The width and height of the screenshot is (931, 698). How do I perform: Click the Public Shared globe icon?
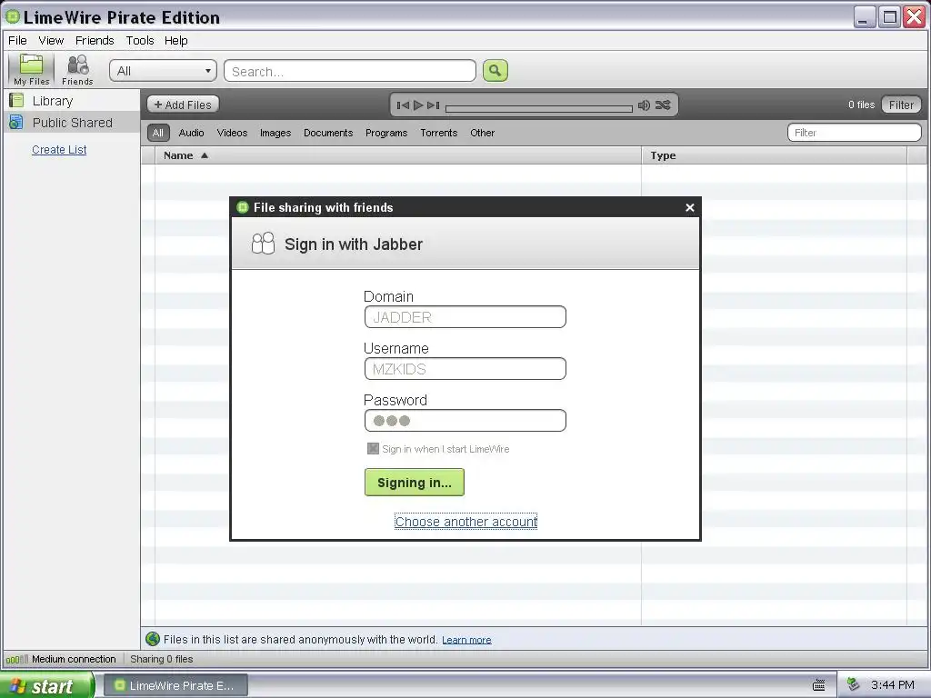16,123
